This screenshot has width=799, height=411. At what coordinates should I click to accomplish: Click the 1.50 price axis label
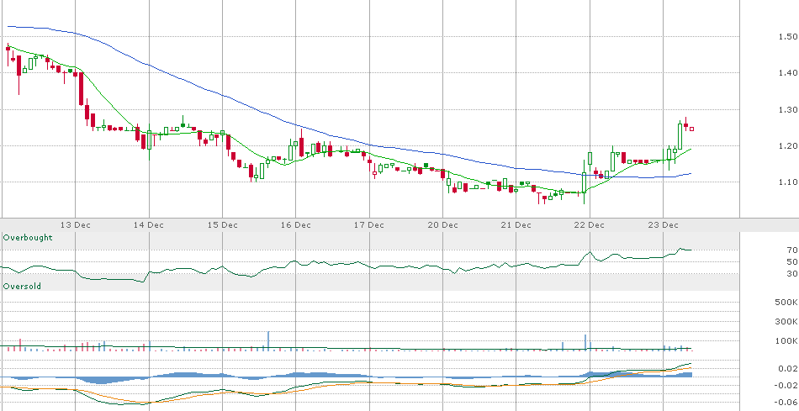click(x=788, y=37)
